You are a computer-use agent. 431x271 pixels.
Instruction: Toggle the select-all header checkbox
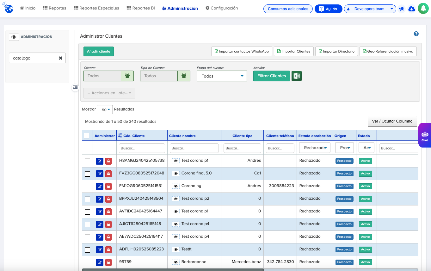click(x=87, y=136)
